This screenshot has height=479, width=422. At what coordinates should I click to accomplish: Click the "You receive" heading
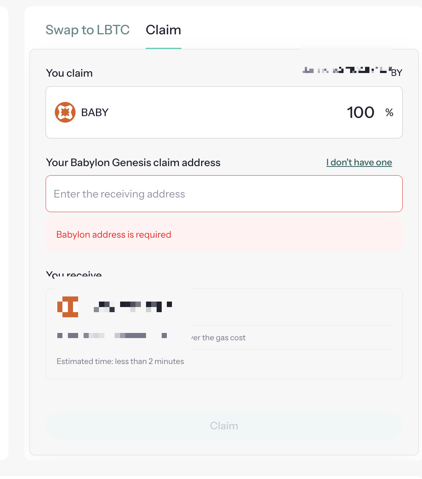coord(74,275)
